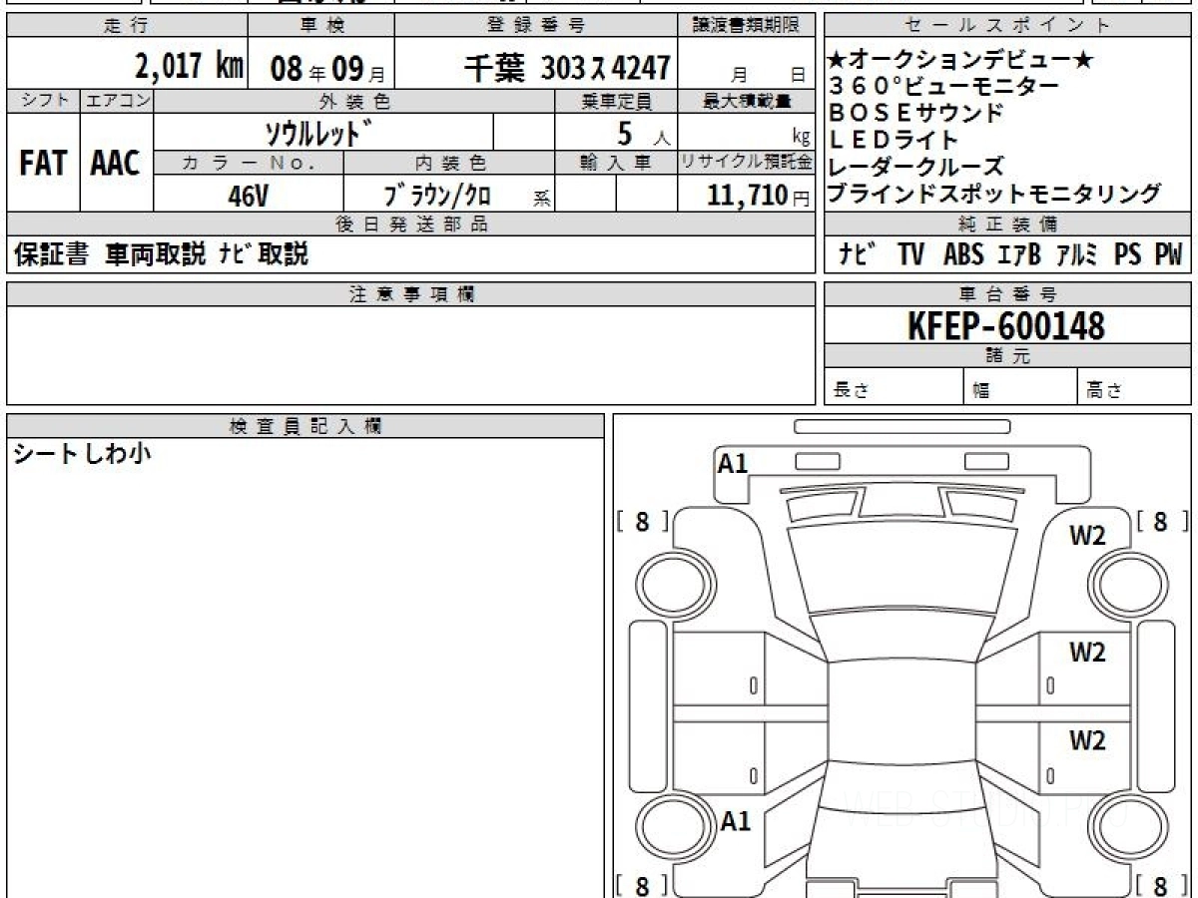Select the 検査員記入欄 header
The width and height of the screenshot is (1198, 898).
305,426
